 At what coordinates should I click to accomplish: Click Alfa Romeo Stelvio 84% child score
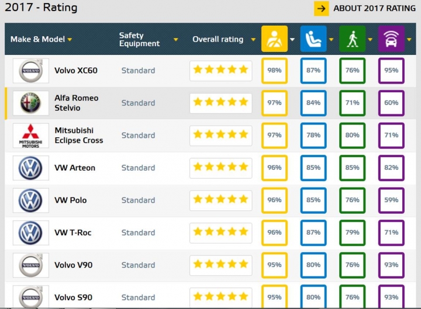pyautogui.click(x=313, y=103)
